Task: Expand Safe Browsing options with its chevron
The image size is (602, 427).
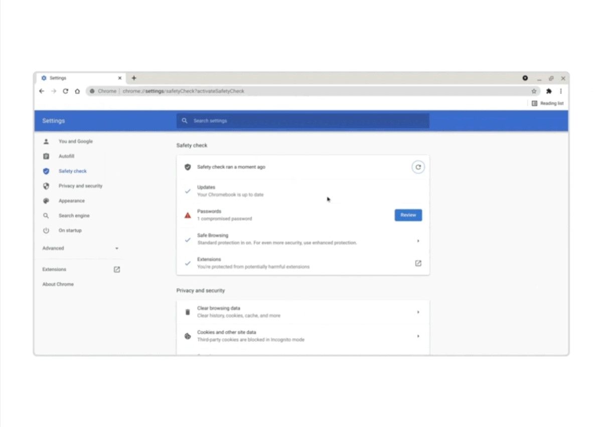Action: (x=418, y=241)
